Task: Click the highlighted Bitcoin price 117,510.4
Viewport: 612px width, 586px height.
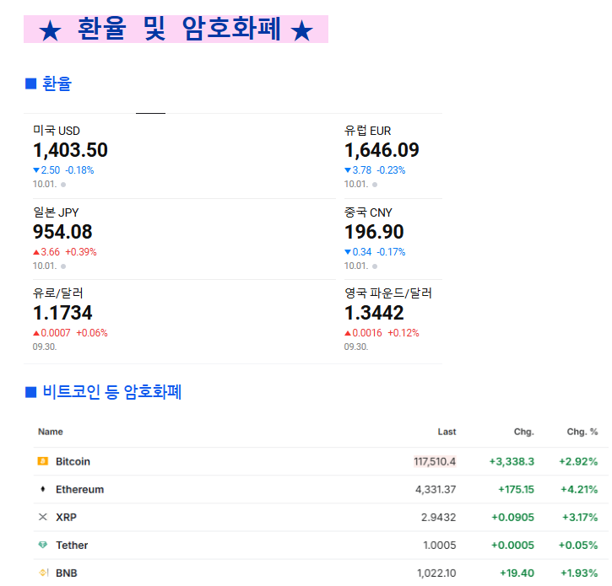Action: click(435, 461)
